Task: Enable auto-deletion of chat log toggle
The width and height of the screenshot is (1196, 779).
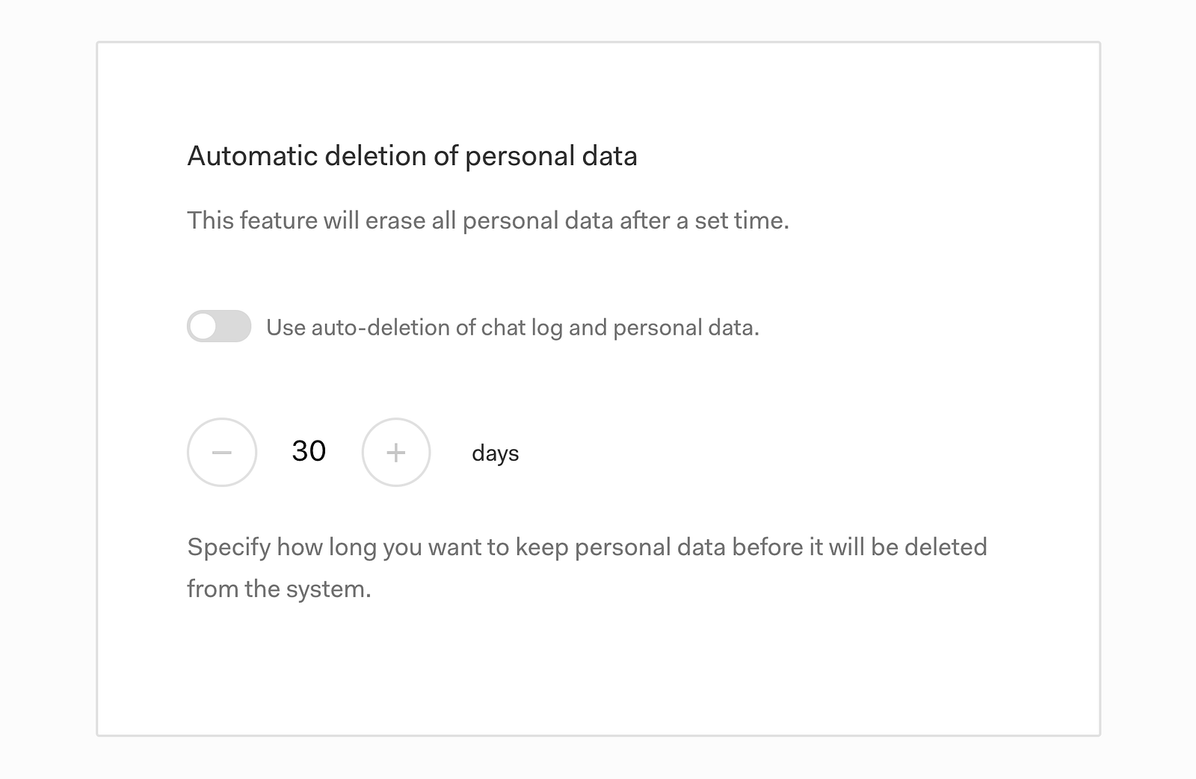Action: click(x=219, y=326)
